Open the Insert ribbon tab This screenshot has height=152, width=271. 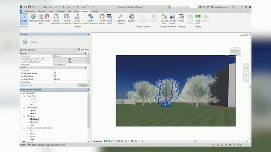click(x=51, y=11)
